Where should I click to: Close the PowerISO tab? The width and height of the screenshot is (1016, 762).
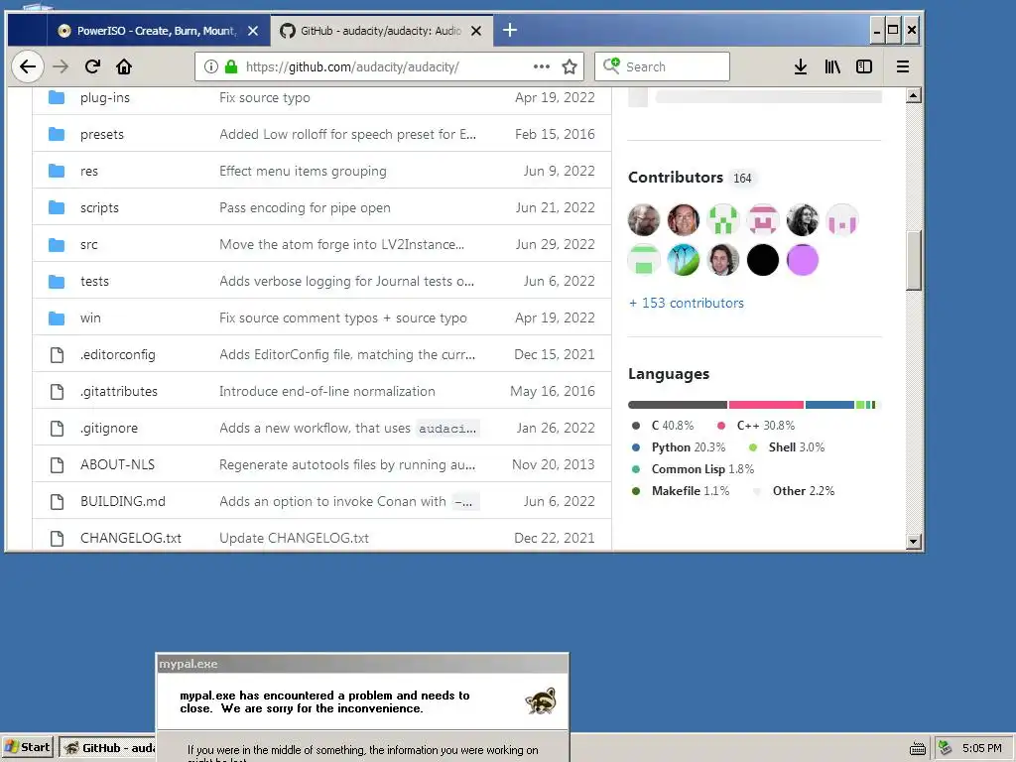pyautogui.click(x=253, y=31)
